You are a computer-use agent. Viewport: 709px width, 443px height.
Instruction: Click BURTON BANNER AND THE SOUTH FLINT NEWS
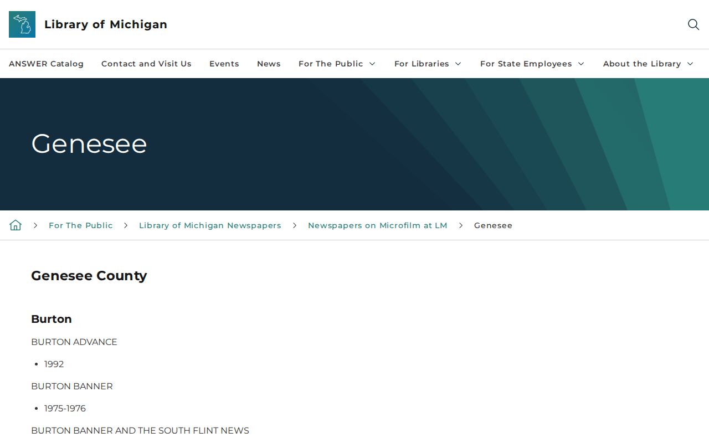(x=140, y=431)
